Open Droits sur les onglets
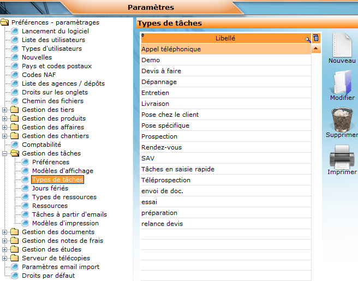Screen dimensions: 358x281 coord(55,92)
